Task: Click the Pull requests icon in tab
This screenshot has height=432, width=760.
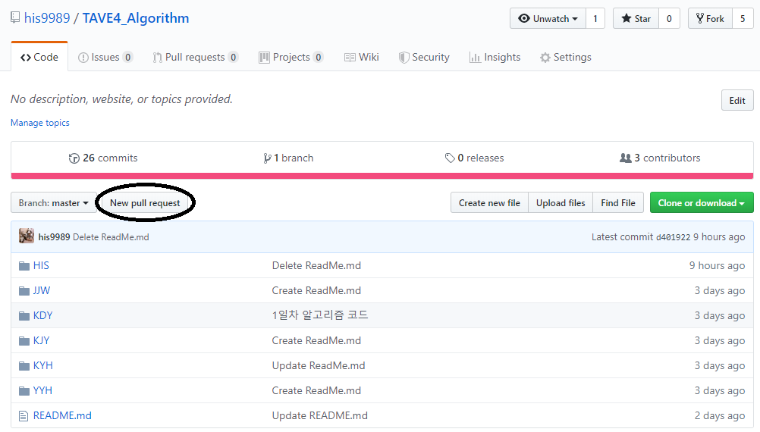Action: tap(158, 58)
